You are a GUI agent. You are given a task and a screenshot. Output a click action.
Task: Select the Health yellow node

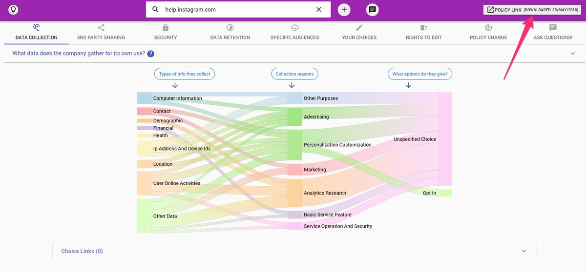point(145,136)
